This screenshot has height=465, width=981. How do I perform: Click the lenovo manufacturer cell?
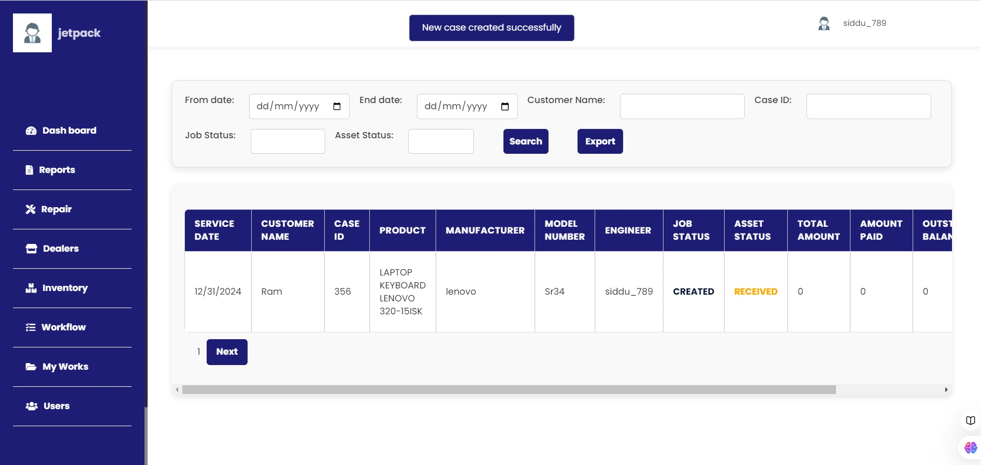(x=485, y=292)
